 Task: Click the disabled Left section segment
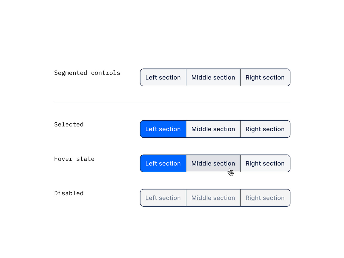(163, 198)
